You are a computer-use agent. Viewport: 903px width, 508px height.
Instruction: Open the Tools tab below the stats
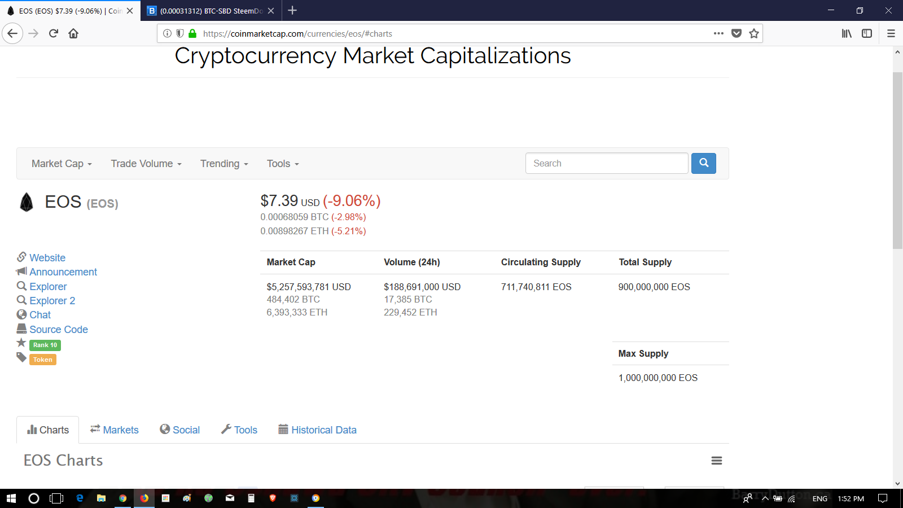(x=239, y=430)
